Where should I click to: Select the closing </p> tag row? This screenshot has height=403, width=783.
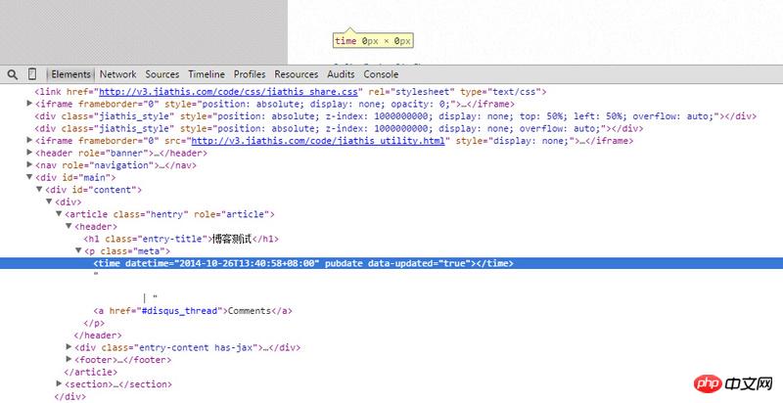pyautogui.click(x=94, y=323)
